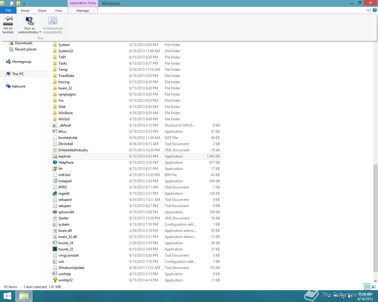Screen dimensions: 378x302
Task: Switch to the Share tab
Action: 42,10
